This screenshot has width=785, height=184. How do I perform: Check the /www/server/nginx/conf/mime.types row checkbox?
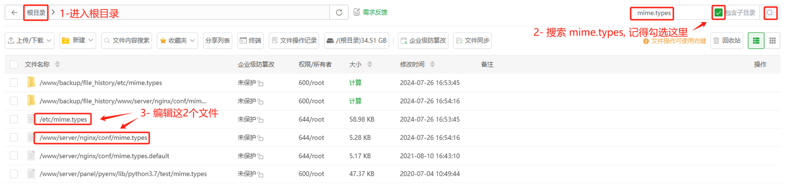[14, 137]
